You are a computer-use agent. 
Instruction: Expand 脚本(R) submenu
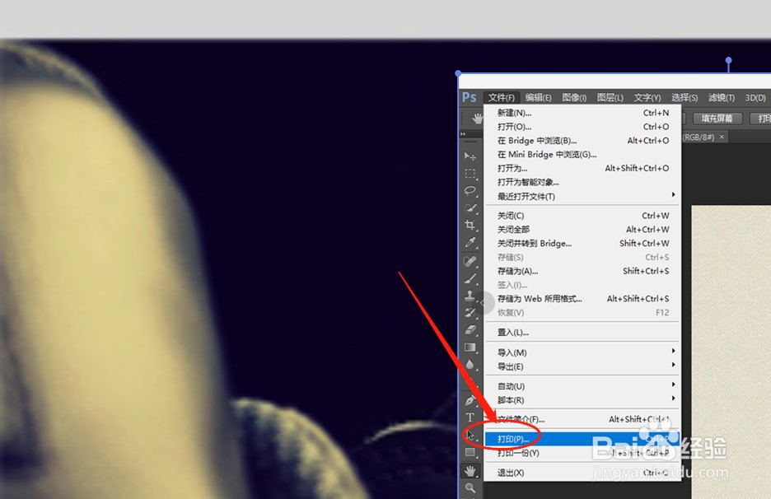582,399
